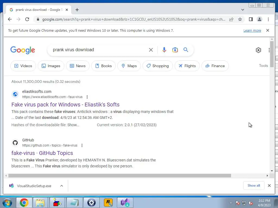Click the horizontal scrollbar thumb

[x=120, y=175]
